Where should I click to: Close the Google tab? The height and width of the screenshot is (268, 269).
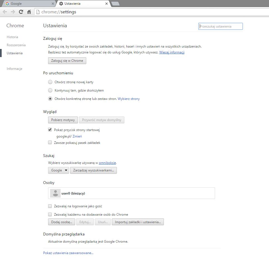[53, 4]
